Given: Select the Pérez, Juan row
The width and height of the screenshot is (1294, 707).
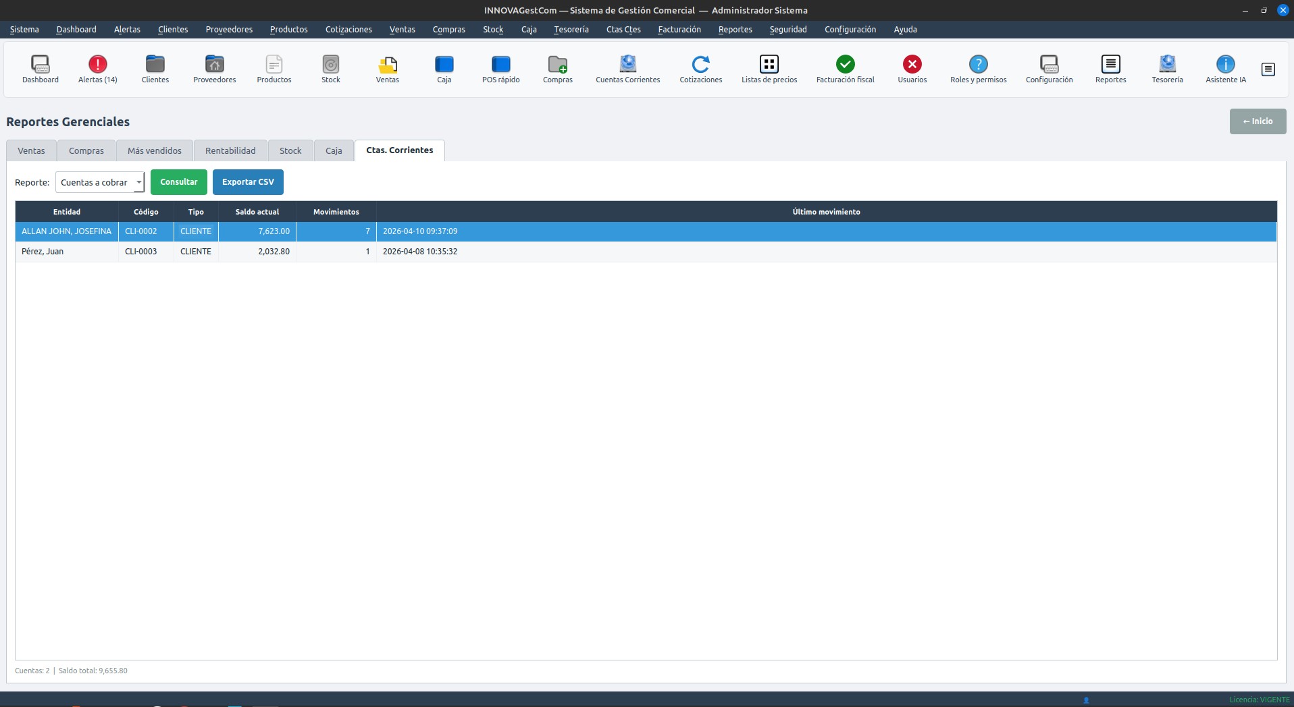Looking at the screenshot, I should pyautogui.click(x=43, y=252).
